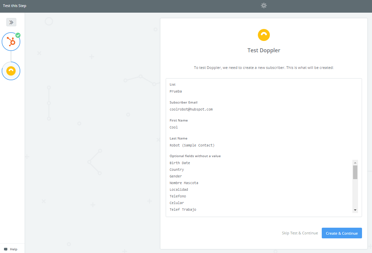372x253 pixels.
Task: Click the 'Country' optional field
Action: coord(177,170)
